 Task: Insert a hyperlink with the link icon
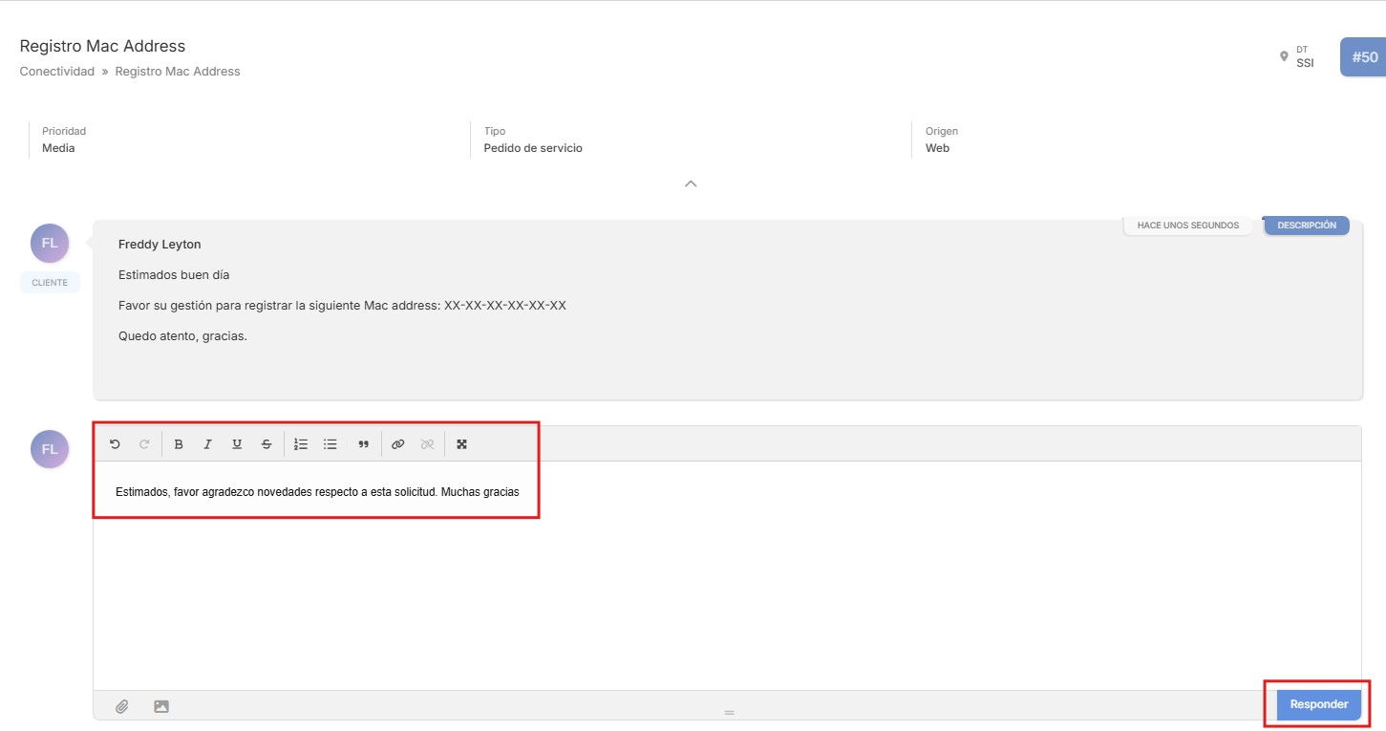(398, 444)
